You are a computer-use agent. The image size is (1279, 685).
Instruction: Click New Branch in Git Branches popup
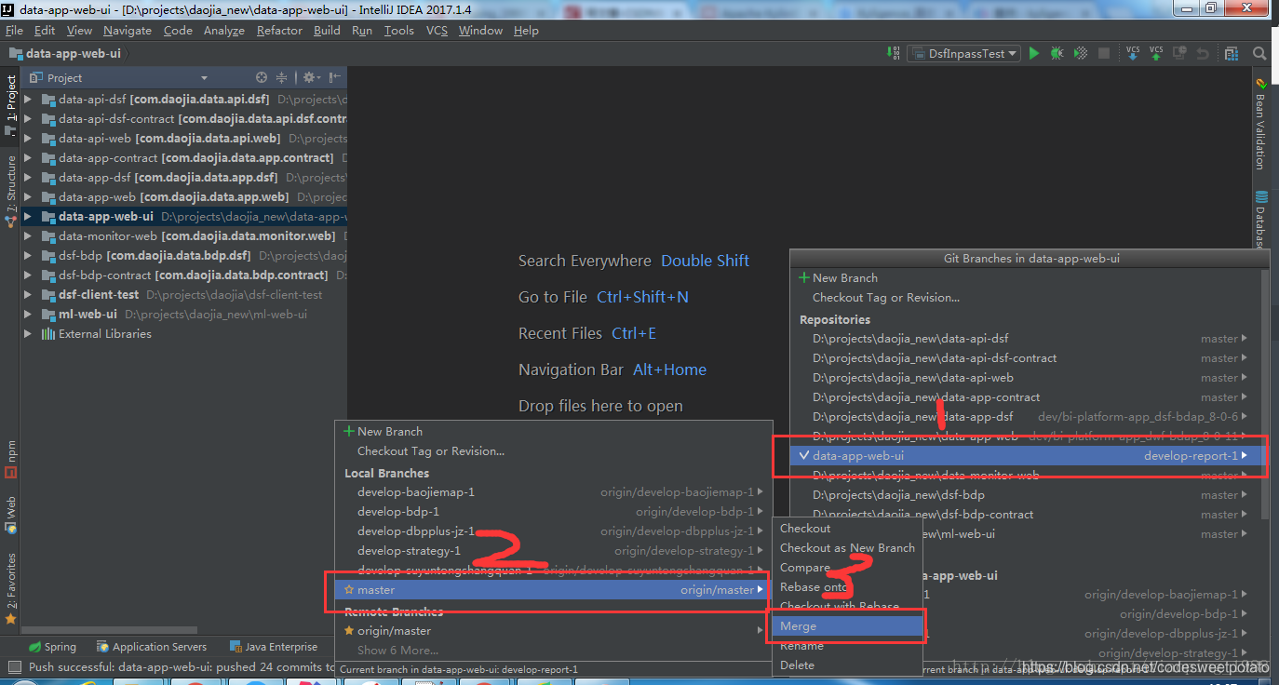pos(1024,278)
